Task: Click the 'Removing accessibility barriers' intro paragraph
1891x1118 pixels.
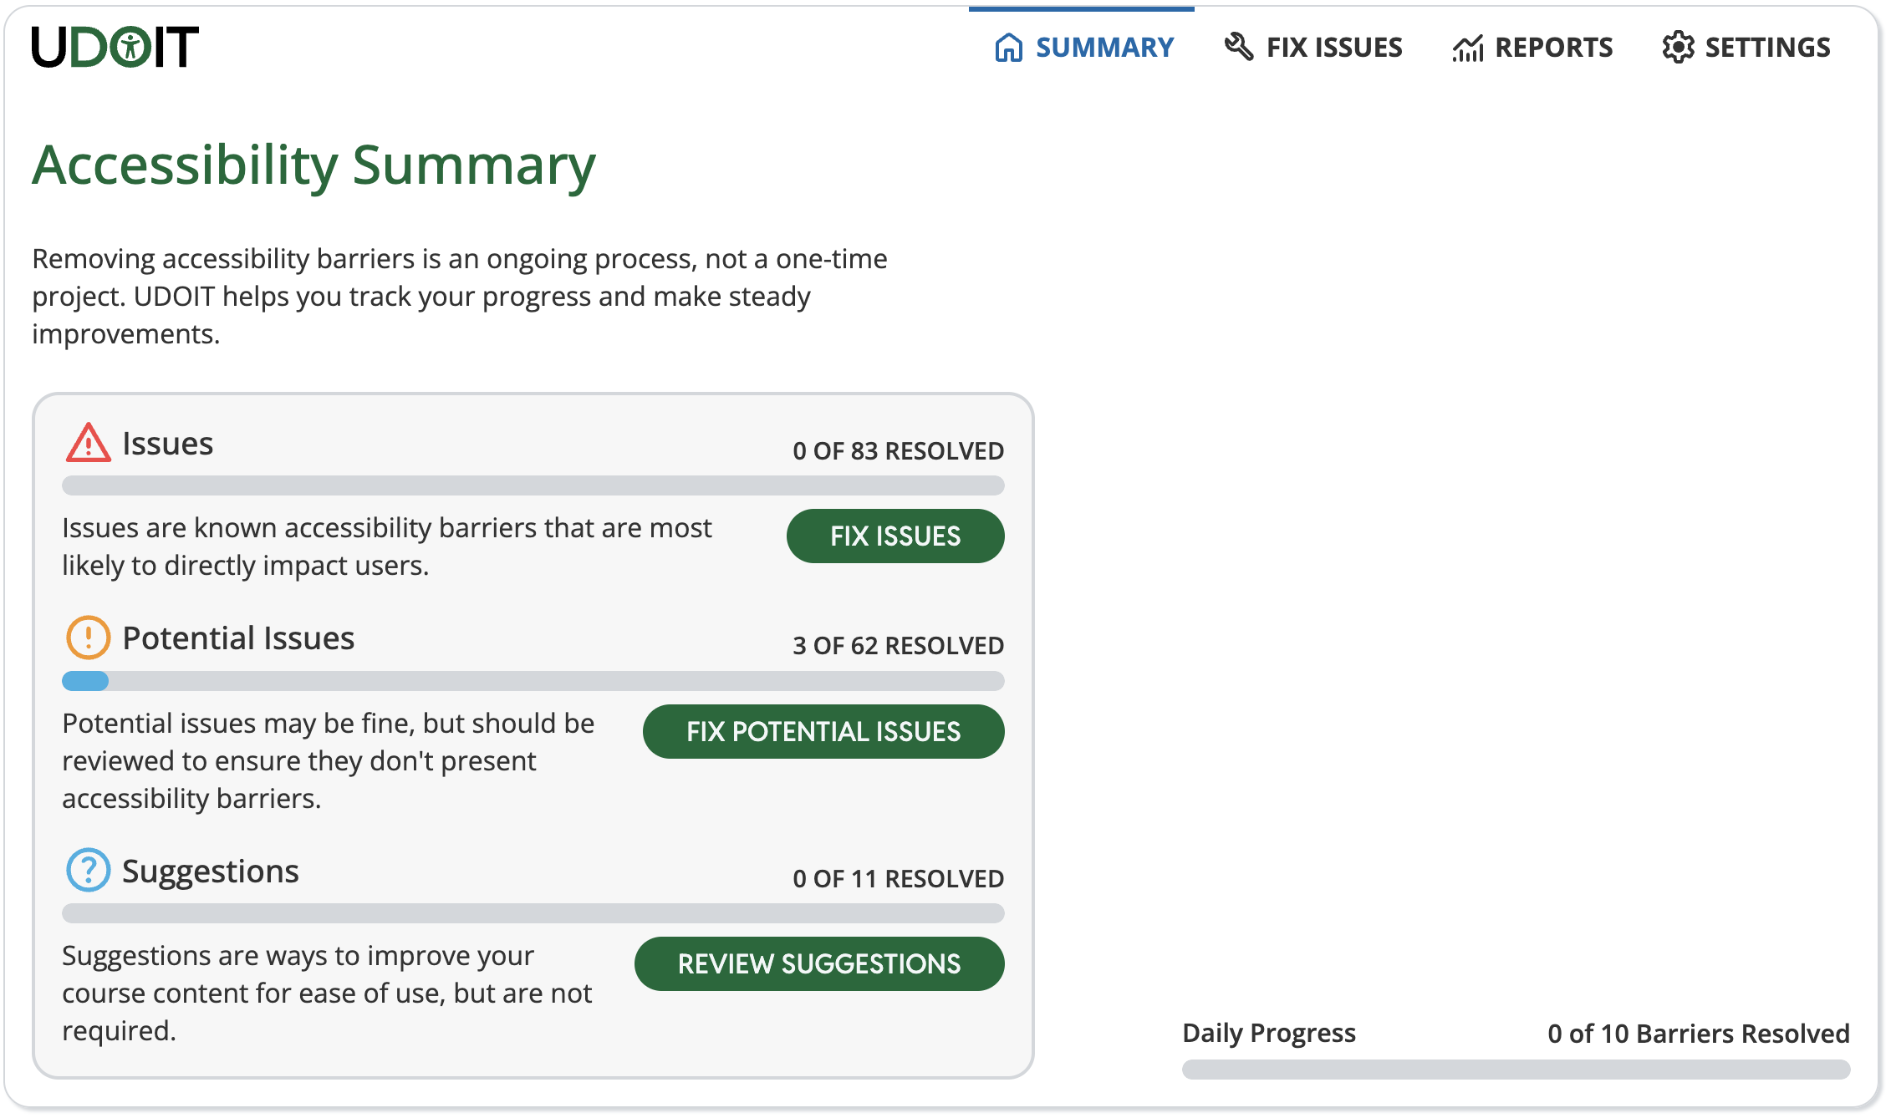Action: [x=460, y=297]
